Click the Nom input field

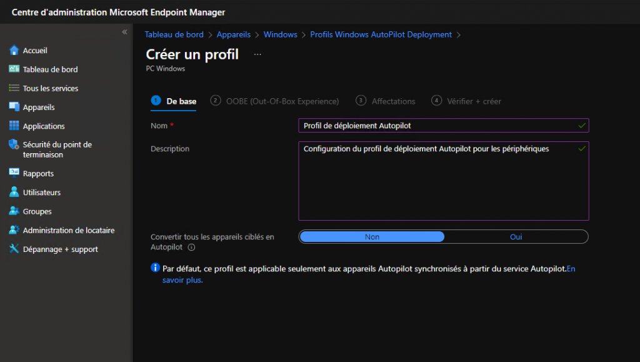[444, 126]
